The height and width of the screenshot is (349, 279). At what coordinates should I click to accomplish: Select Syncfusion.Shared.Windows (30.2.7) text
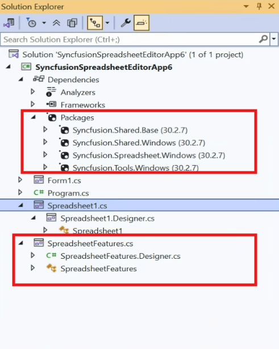(x=139, y=142)
